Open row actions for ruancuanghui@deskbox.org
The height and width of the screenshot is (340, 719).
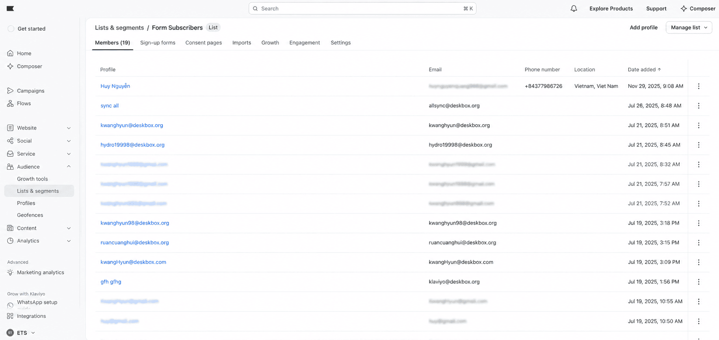coord(699,243)
